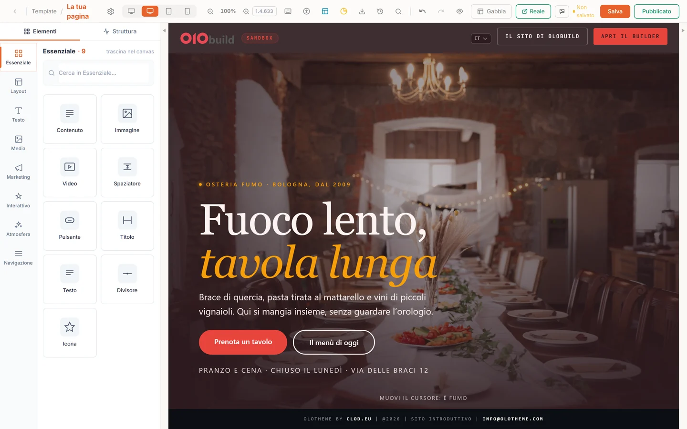Click the SANDBOX badge
The height and width of the screenshot is (429, 687).
(260, 38)
